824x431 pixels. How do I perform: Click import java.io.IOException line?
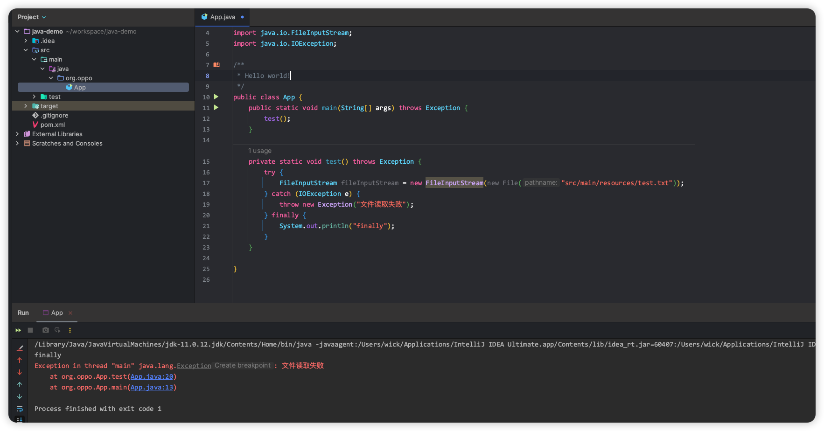coord(285,43)
